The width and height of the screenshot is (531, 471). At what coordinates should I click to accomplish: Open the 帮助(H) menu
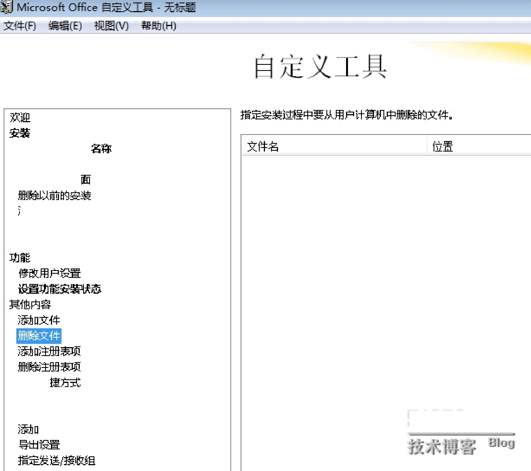click(x=159, y=26)
